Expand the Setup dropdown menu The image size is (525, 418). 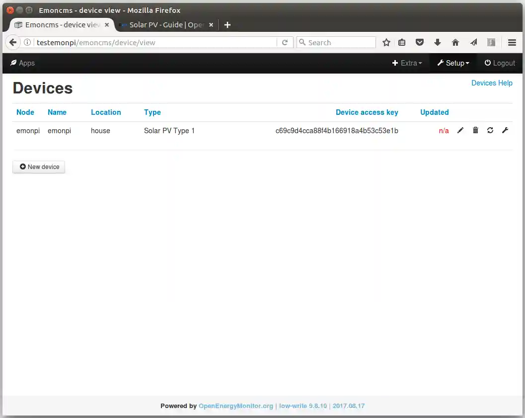(453, 63)
